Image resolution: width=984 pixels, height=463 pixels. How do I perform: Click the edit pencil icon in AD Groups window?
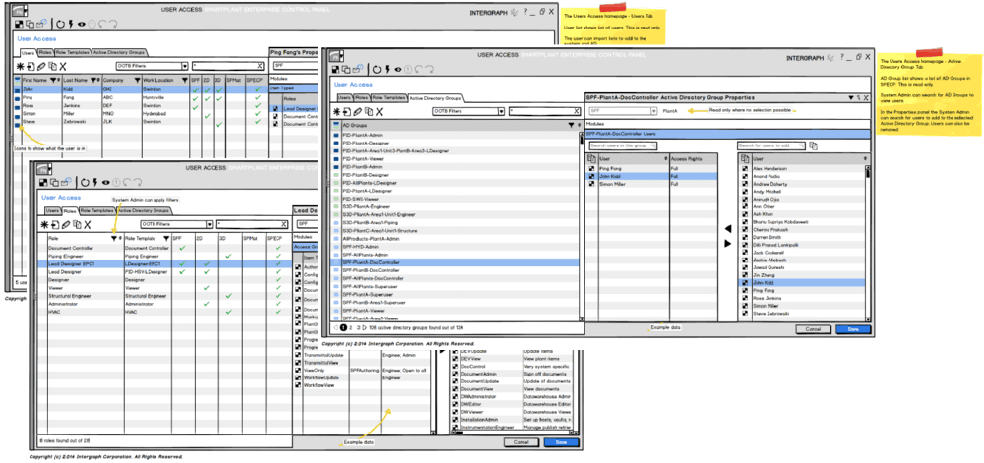click(x=358, y=111)
